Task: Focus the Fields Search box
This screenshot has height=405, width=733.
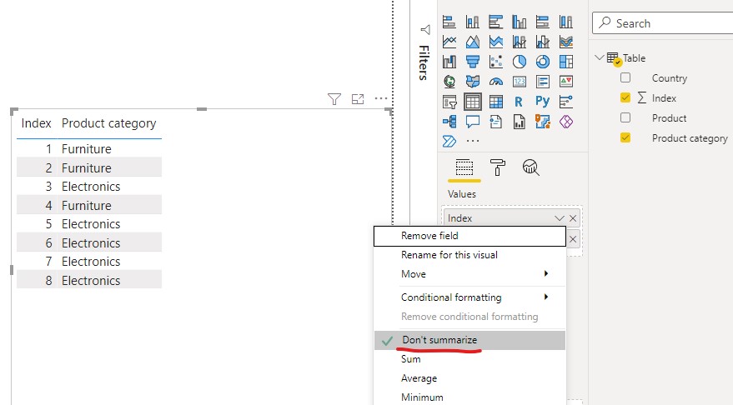Action: tap(662, 22)
